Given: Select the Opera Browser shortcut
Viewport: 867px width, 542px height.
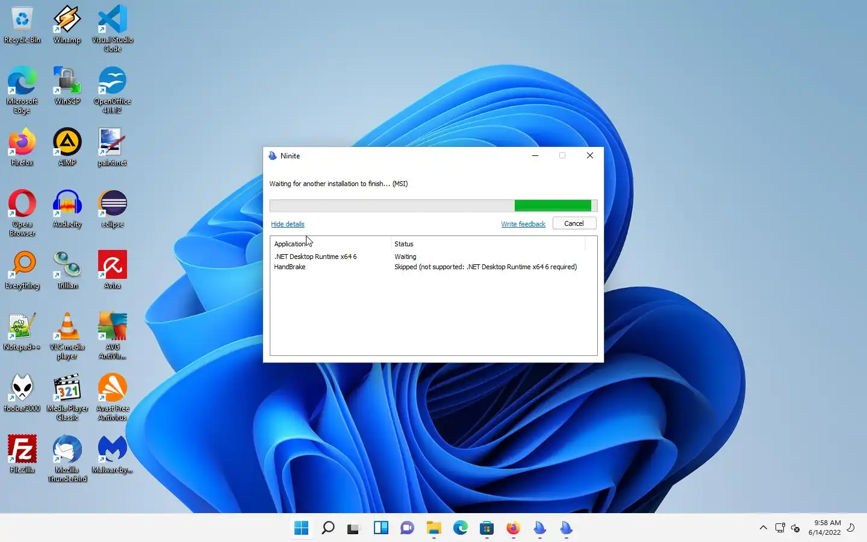Looking at the screenshot, I should [x=22, y=213].
